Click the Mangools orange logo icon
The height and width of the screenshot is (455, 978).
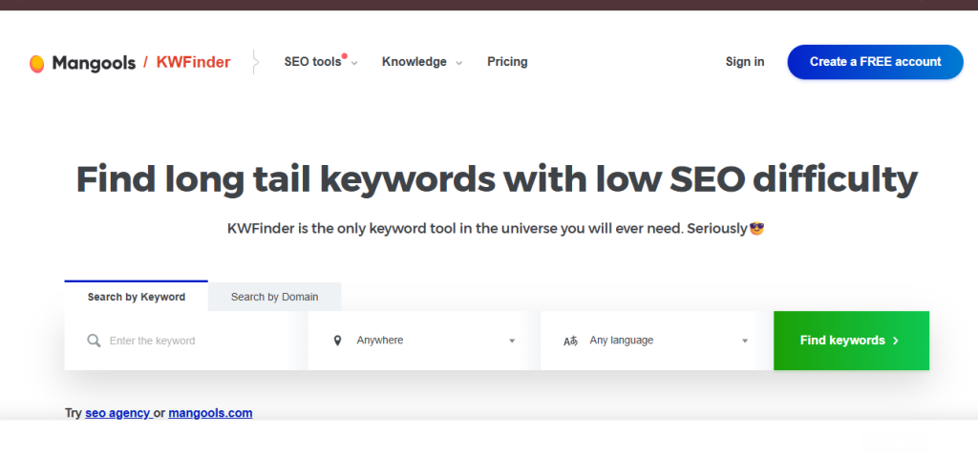[x=37, y=63]
